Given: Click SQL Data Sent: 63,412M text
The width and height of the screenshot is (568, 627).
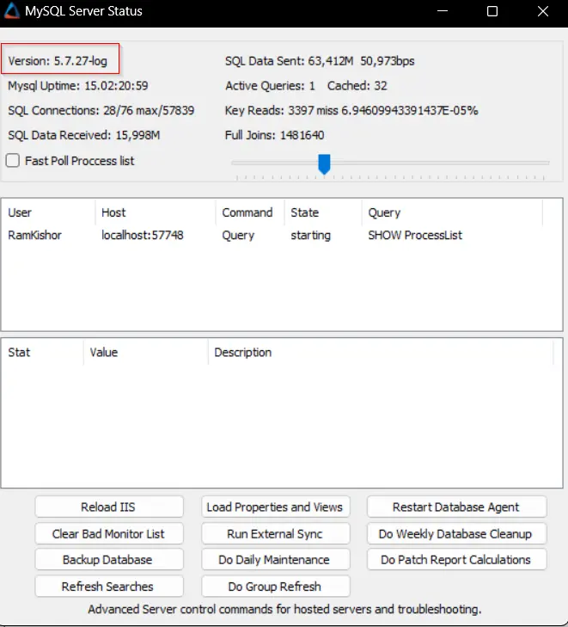Looking at the screenshot, I should coord(290,61).
